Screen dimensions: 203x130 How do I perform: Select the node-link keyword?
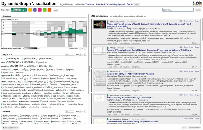[x=18, y=66]
